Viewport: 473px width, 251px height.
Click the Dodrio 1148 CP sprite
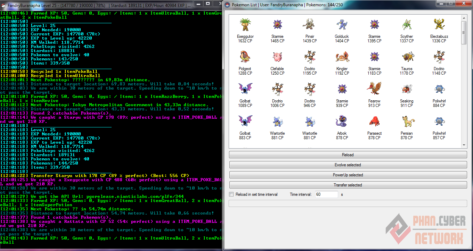(x=439, y=57)
